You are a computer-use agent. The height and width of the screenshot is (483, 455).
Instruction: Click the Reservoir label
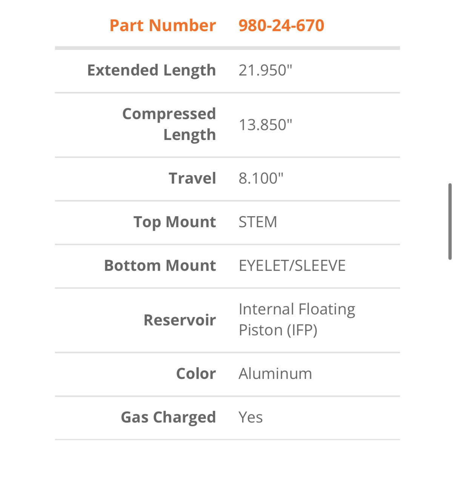click(x=180, y=320)
